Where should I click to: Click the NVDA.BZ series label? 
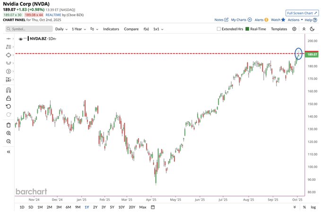(38, 39)
